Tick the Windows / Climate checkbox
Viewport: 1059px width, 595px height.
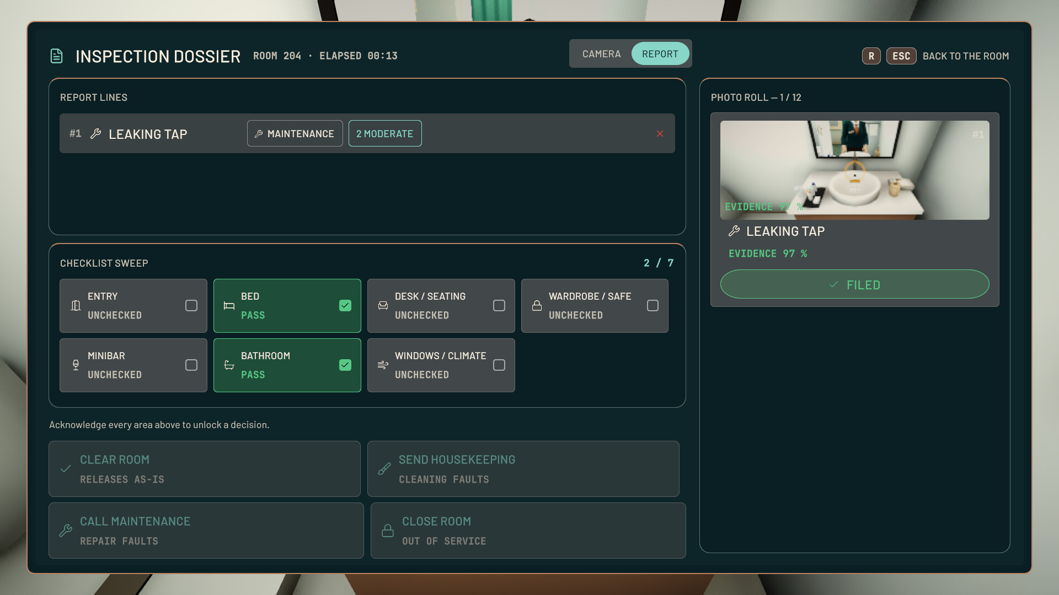coord(499,365)
